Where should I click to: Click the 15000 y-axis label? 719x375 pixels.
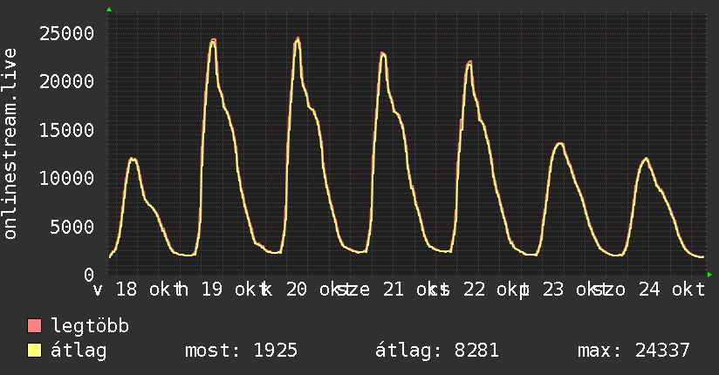pyautogui.click(x=66, y=130)
